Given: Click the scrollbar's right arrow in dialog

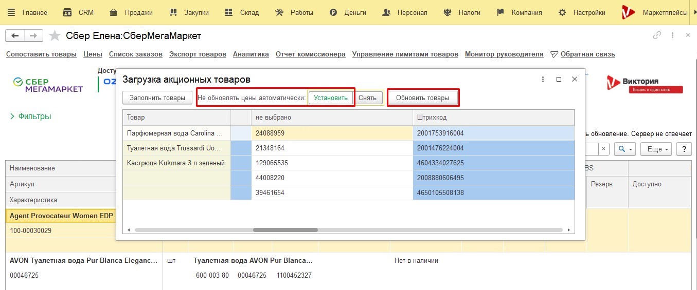Looking at the screenshot, I should click(x=568, y=230).
